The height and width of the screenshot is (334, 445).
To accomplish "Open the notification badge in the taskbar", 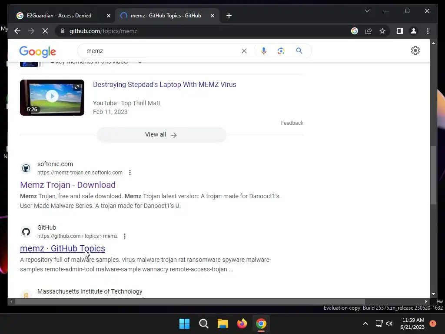I will click(433, 324).
